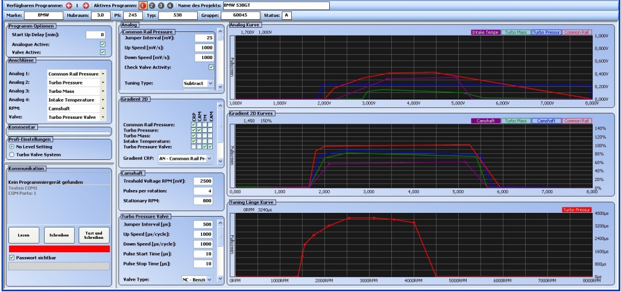The width and height of the screenshot is (621, 292).
Task: Select purple Camshaft legend in Gradient 2D Kurves
Action: [485, 121]
